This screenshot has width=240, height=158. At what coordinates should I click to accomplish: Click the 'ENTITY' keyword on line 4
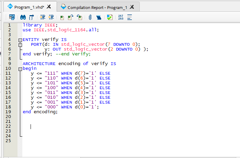coord(31,40)
